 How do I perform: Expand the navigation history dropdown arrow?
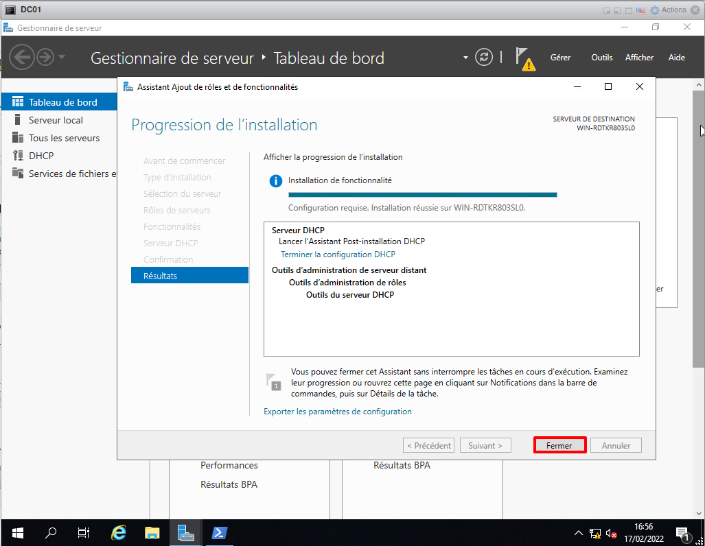coord(62,57)
